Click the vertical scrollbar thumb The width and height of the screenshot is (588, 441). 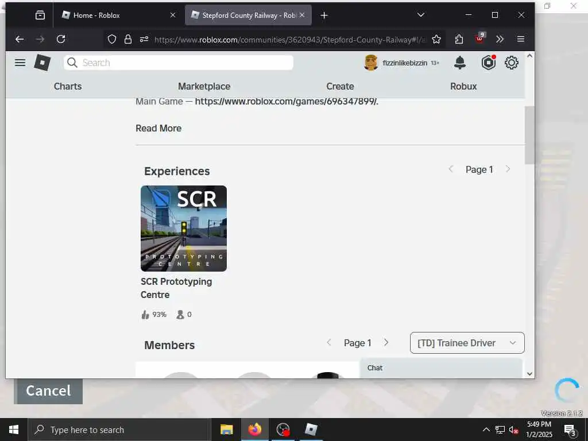click(x=529, y=135)
